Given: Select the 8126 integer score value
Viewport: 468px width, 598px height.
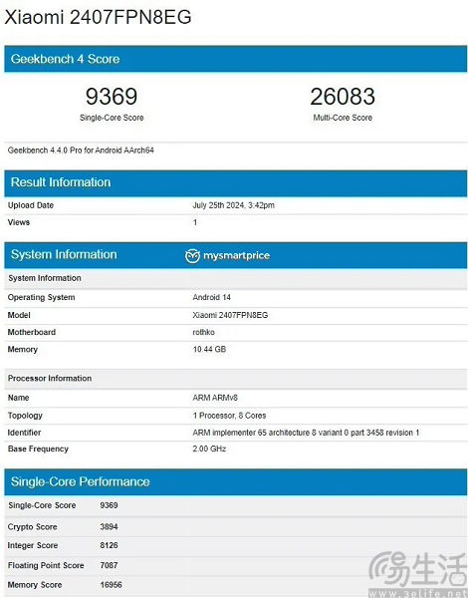Looking at the screenshot, I should (x=109, y=545).
